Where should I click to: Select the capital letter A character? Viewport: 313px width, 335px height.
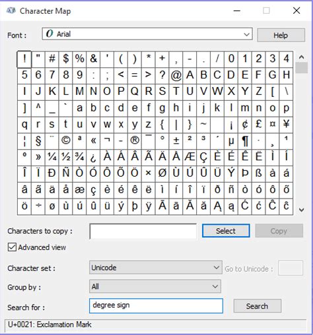tap(190, 75)
